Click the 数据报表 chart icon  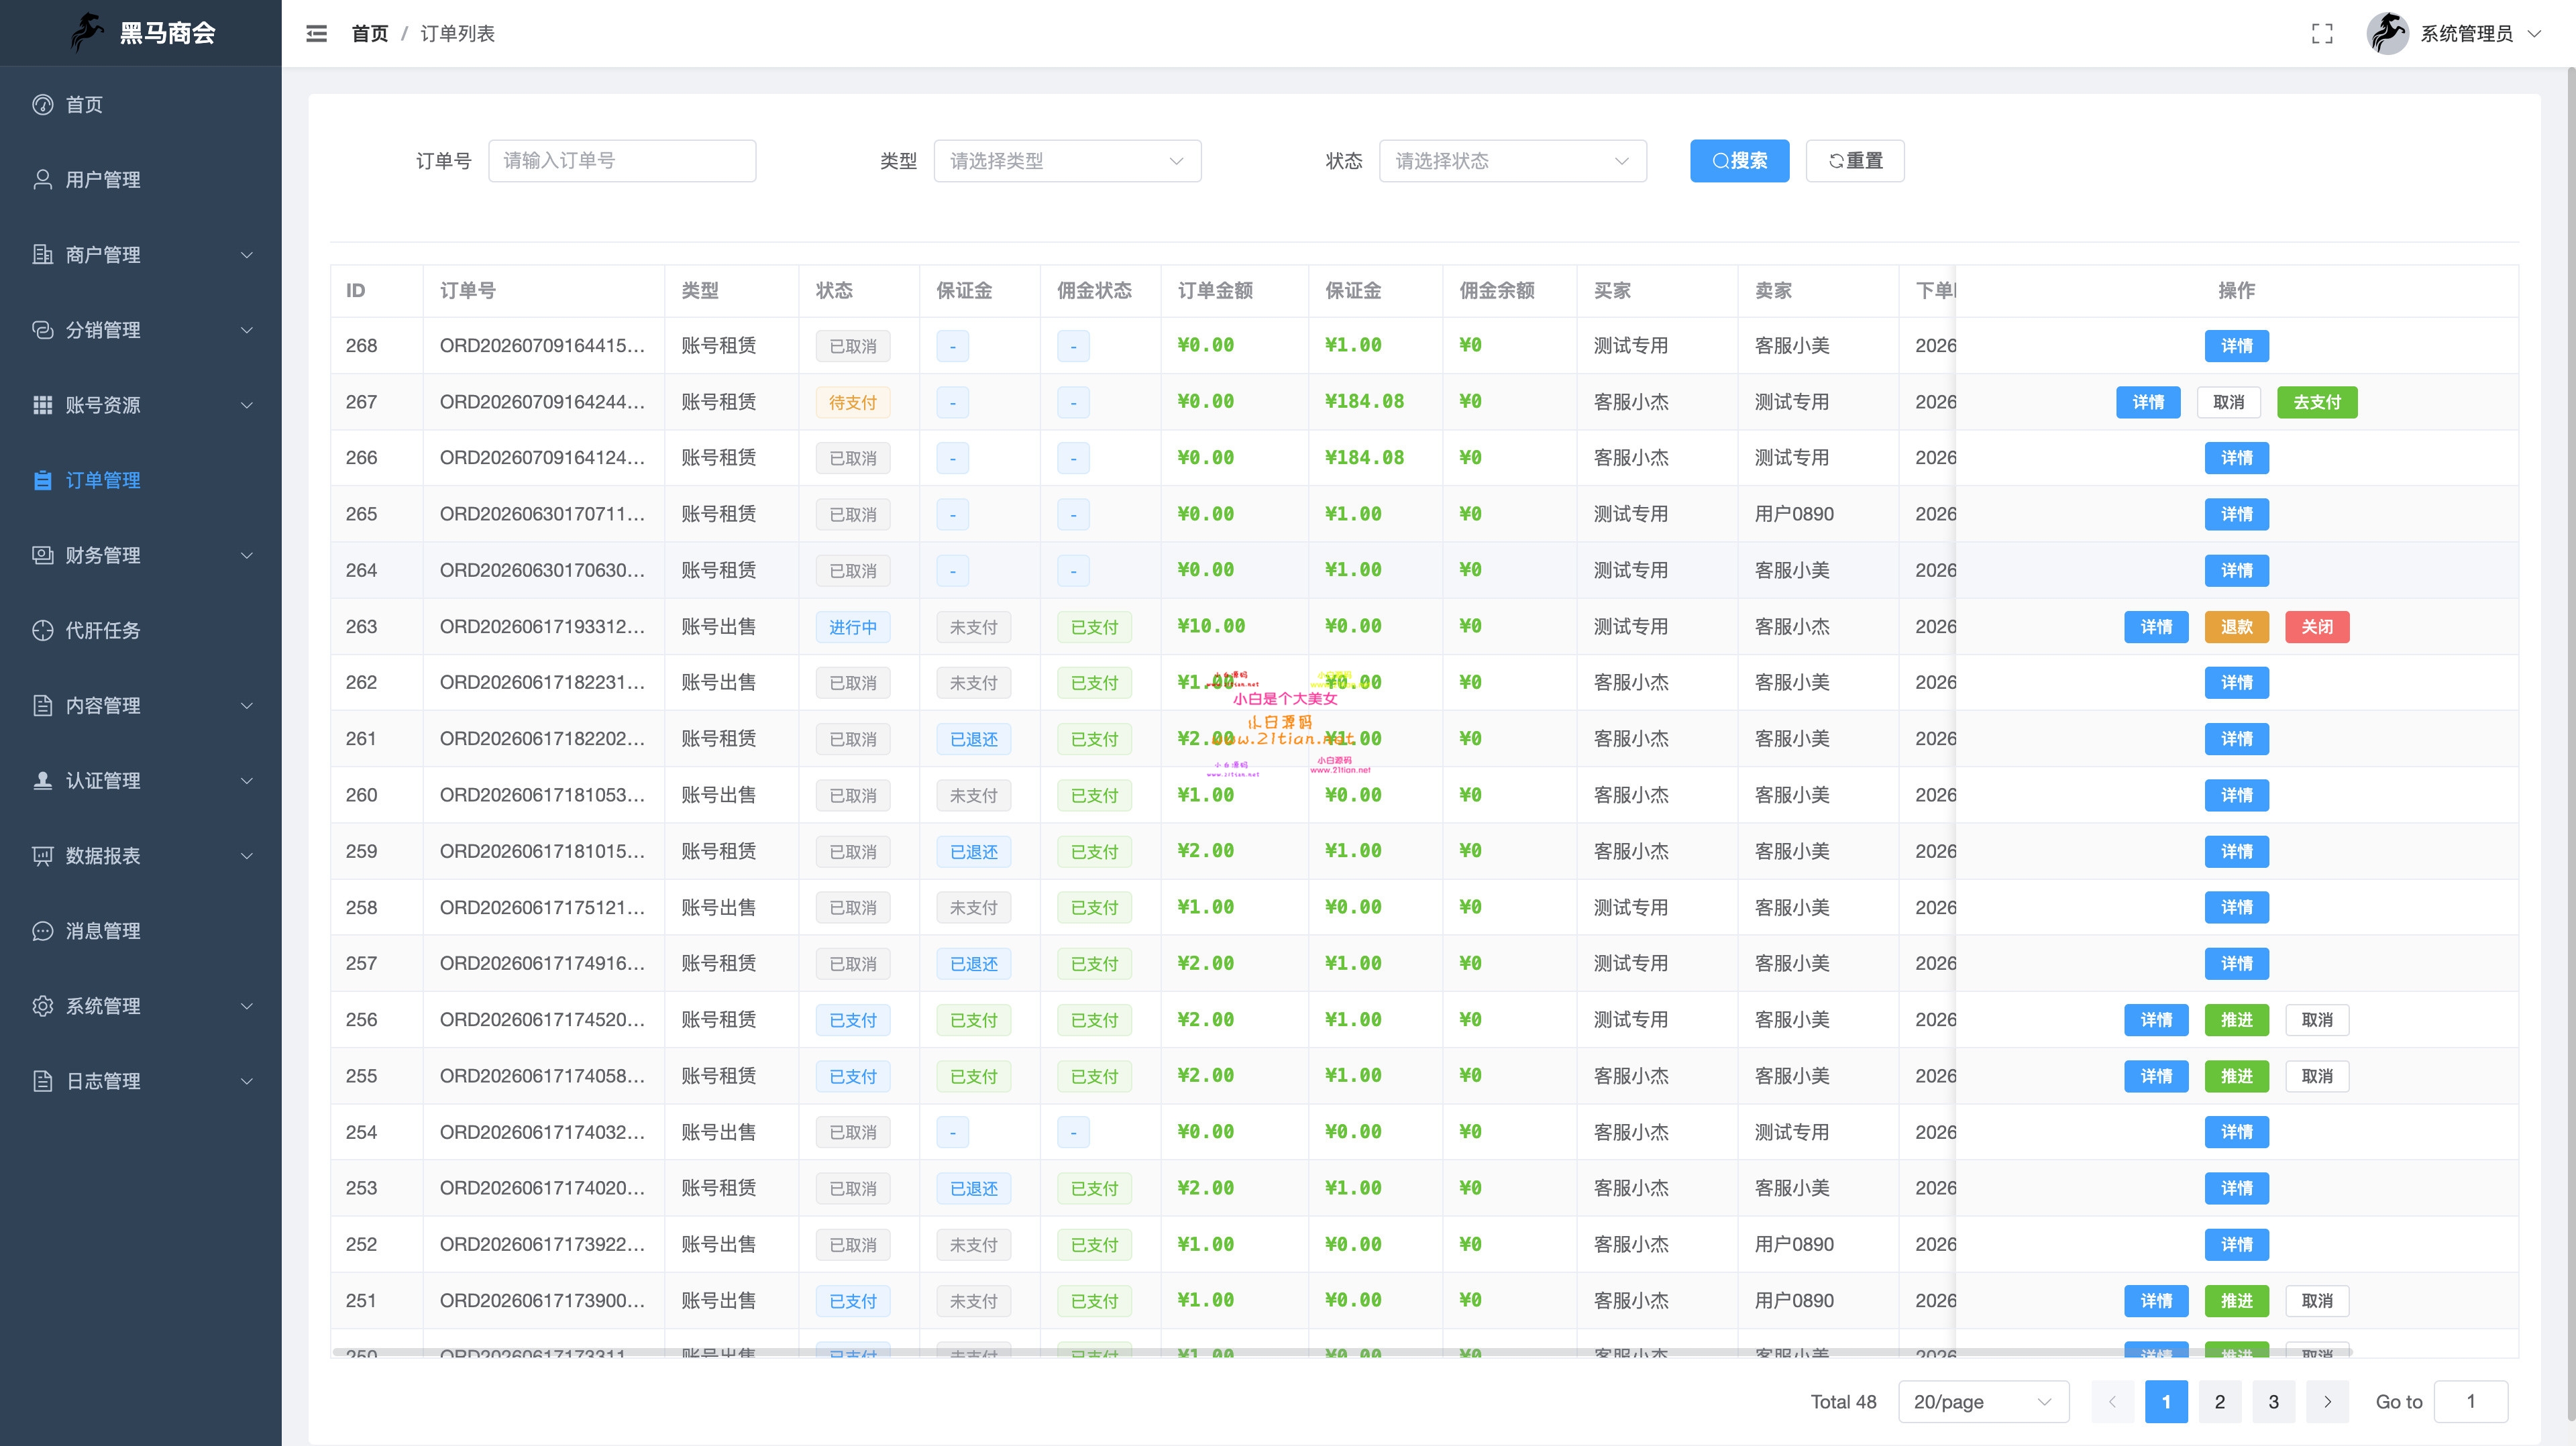[x=42, y=855]
